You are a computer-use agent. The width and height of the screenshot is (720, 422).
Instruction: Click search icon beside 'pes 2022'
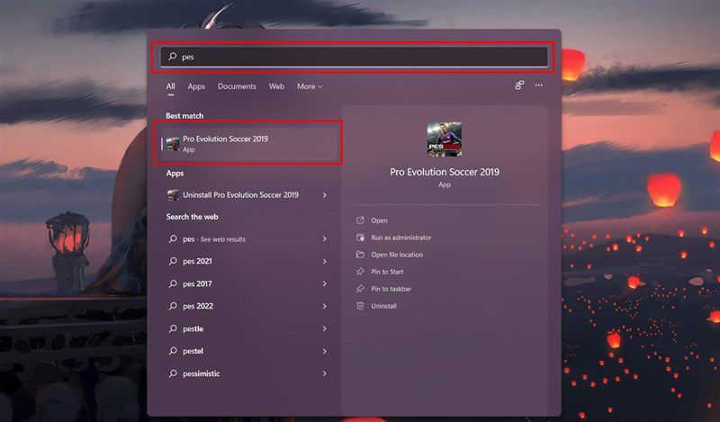[x=173, y=306]
